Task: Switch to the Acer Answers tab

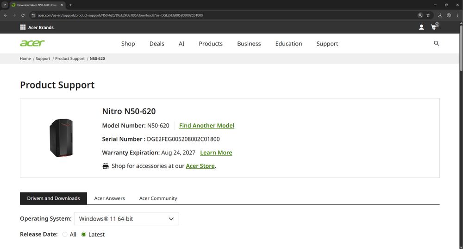Action: pos(110,198)
